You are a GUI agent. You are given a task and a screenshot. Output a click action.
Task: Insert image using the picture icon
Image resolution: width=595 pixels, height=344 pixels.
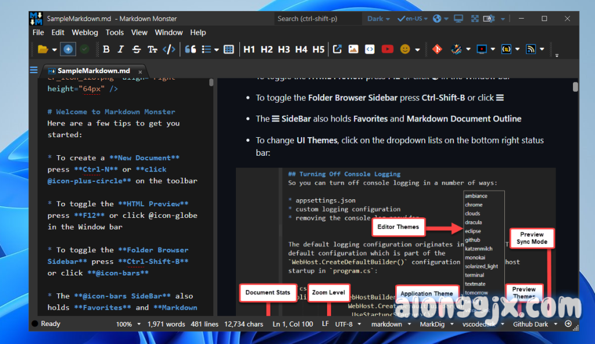[x=353, y=49]
